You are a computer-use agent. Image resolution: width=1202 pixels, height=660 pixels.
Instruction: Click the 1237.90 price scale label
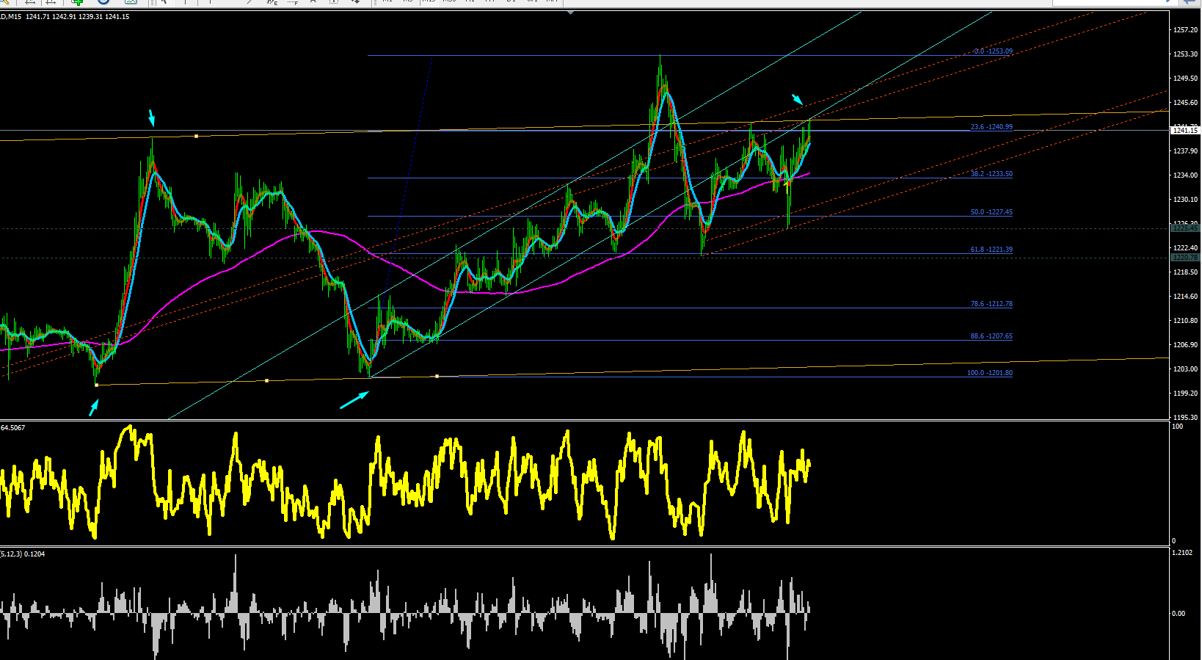1186,151
